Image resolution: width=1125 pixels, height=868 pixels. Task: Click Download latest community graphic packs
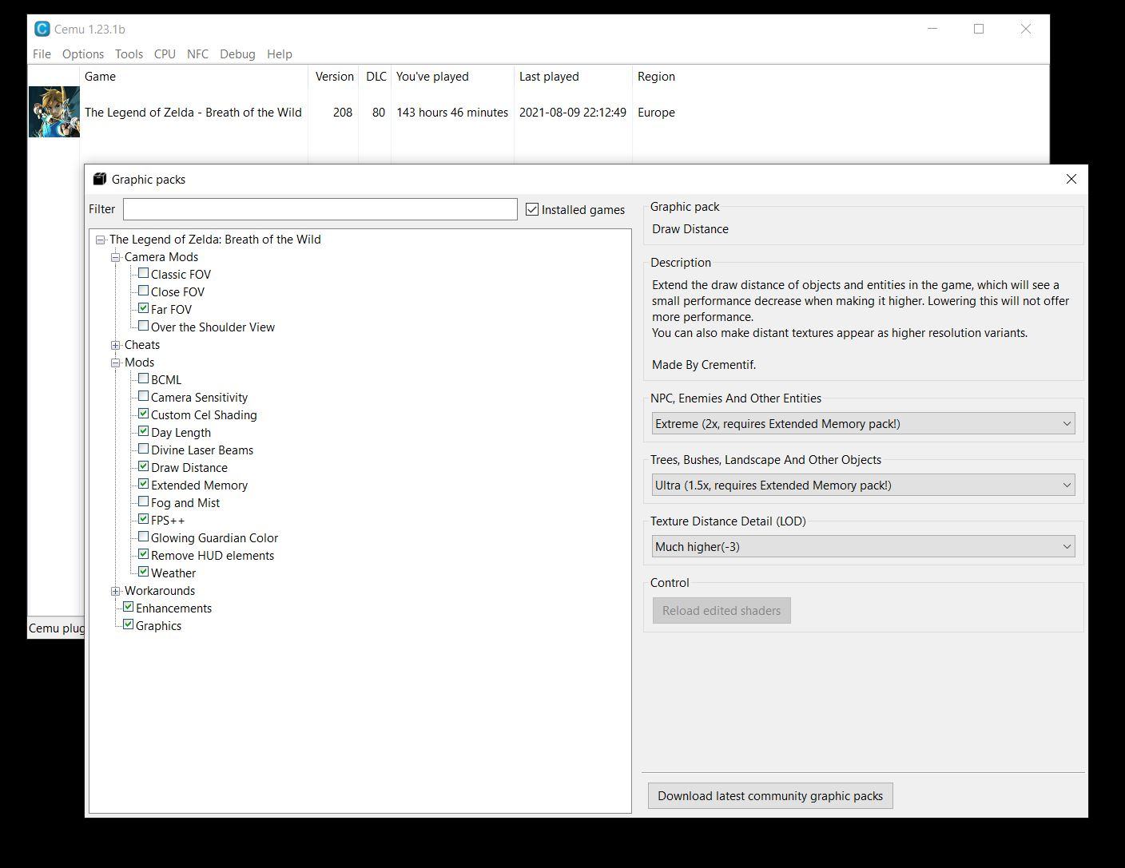click(770, 795)
